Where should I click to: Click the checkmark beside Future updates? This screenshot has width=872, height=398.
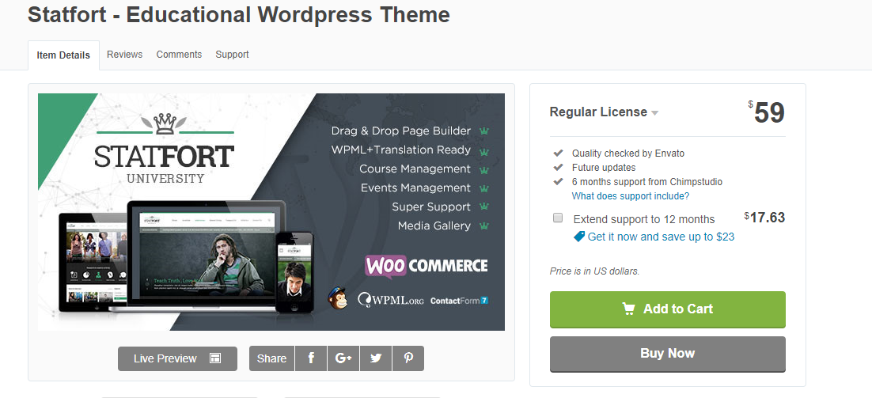coord(558,167)
